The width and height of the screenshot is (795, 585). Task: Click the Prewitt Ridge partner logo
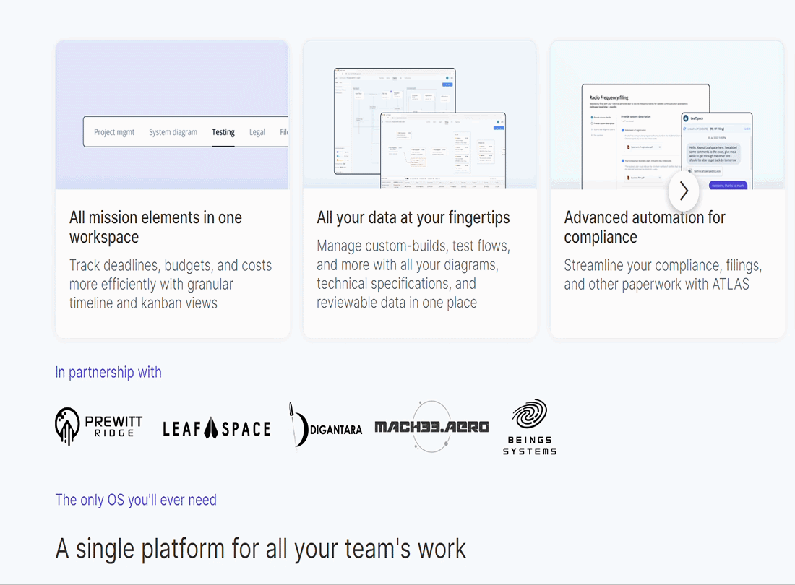tap(99, 426)
